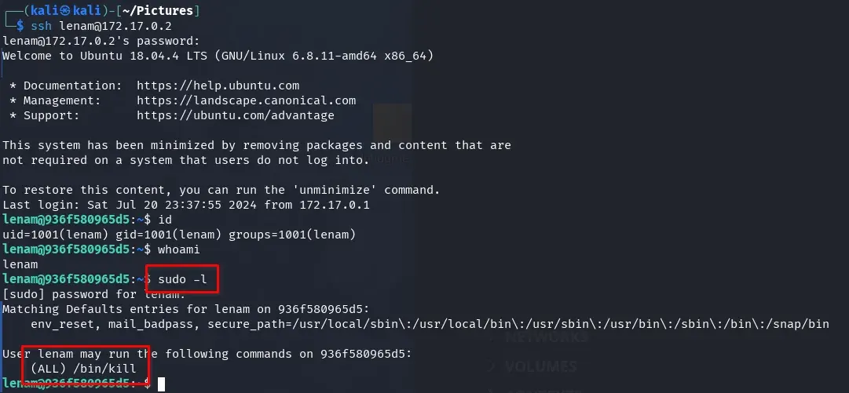Open the https://help.ubuntu.com documentation link
The height and width of the screenshot is (393, 849).
tap(218, 86)
